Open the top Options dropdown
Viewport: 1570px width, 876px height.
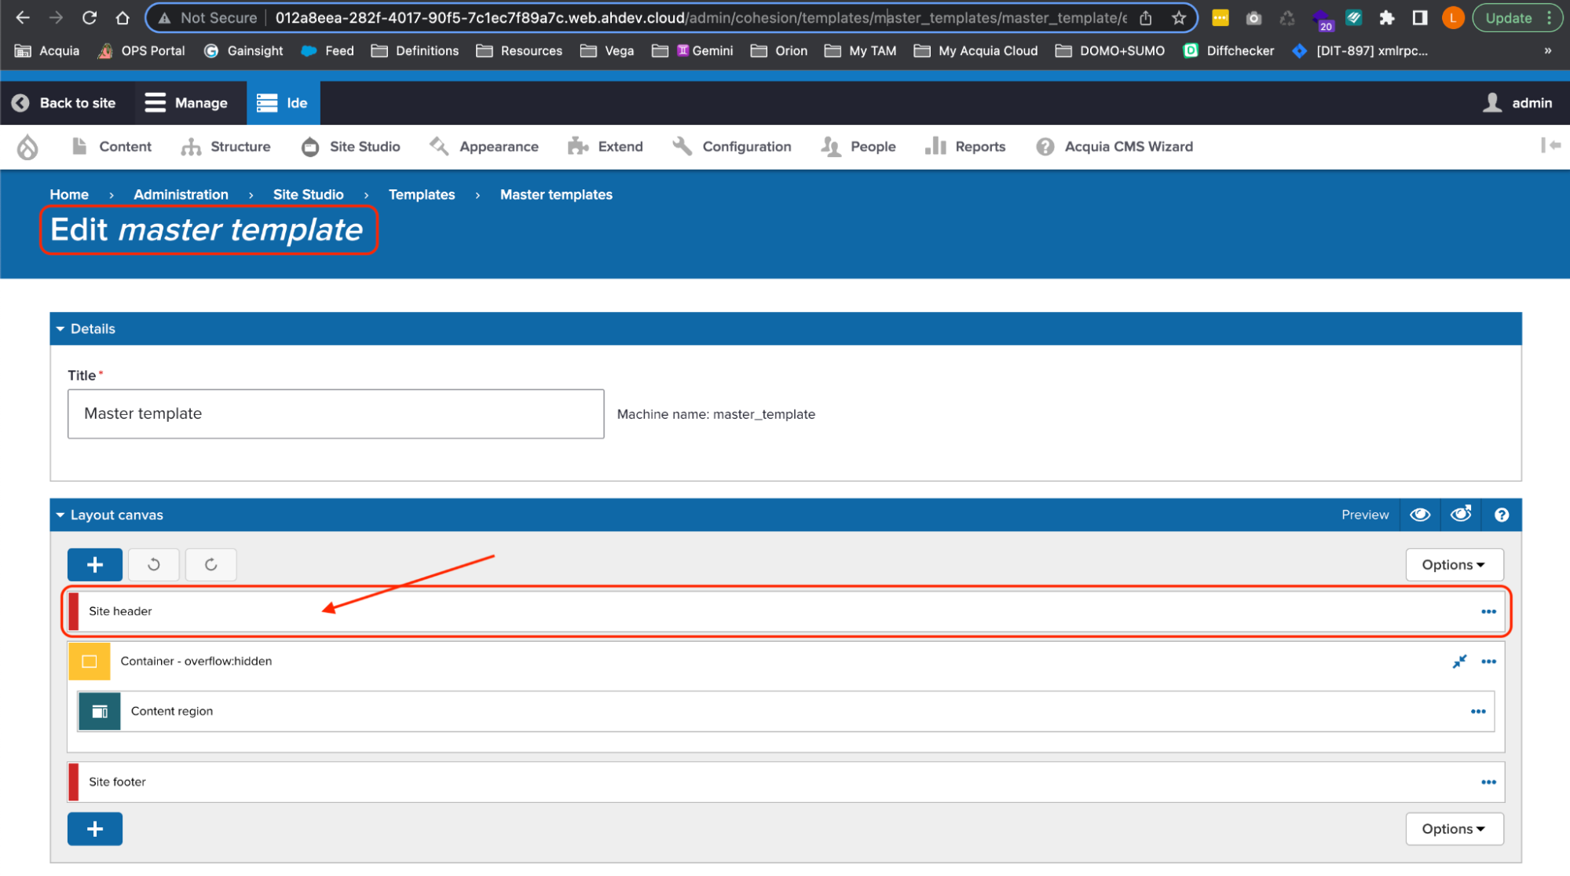(x=1454, y=565)
